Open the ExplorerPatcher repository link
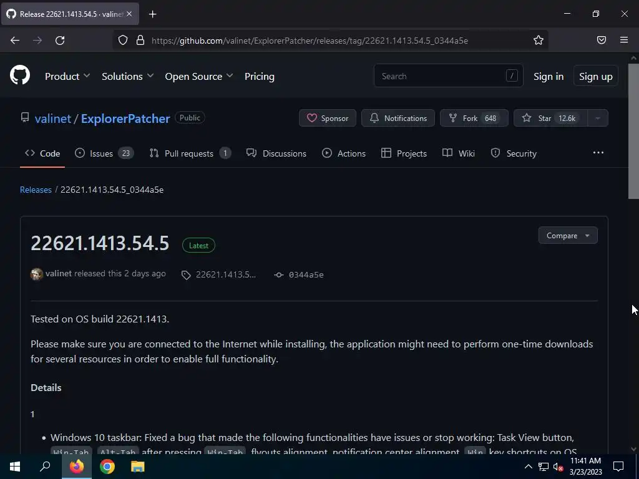The height and width of the screenshot is (479, 639). point(125,119)
